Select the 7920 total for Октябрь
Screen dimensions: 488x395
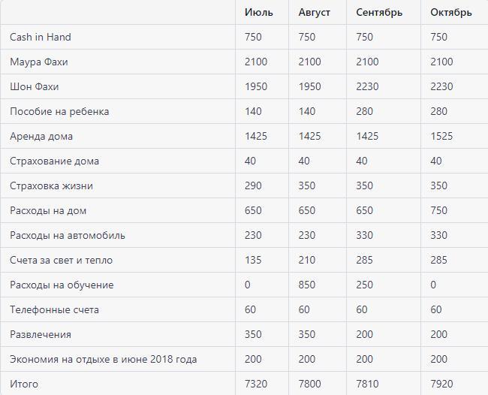(441, 384)
